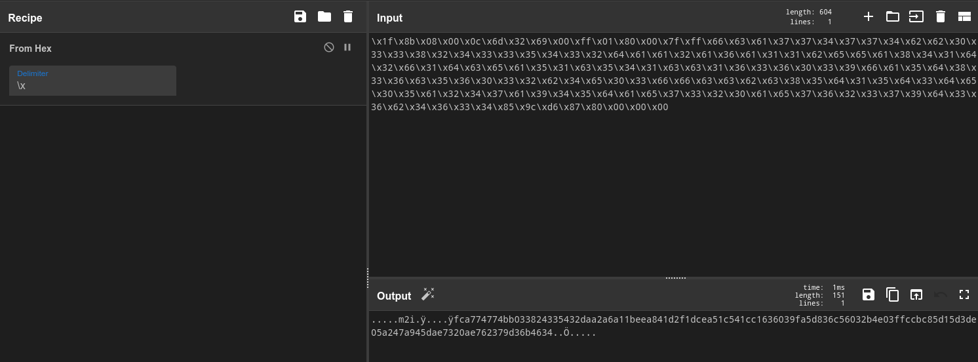The height and width of the screenshot is (362, 978).
Task: Maximise the output pane
Action: point(964,294)
